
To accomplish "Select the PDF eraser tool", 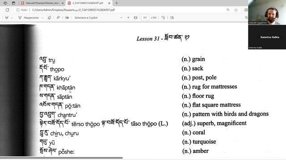I will (x=49, y=18).
